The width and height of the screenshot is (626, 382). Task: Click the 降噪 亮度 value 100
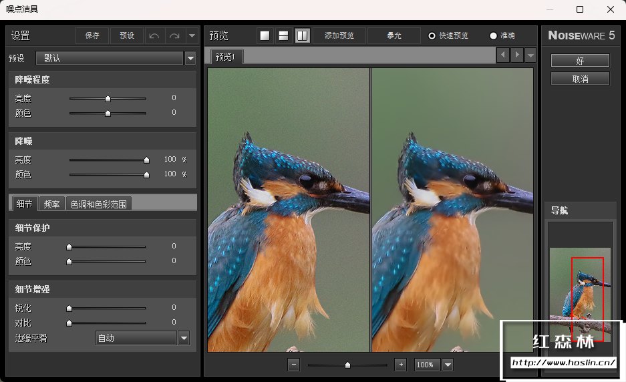170,159
